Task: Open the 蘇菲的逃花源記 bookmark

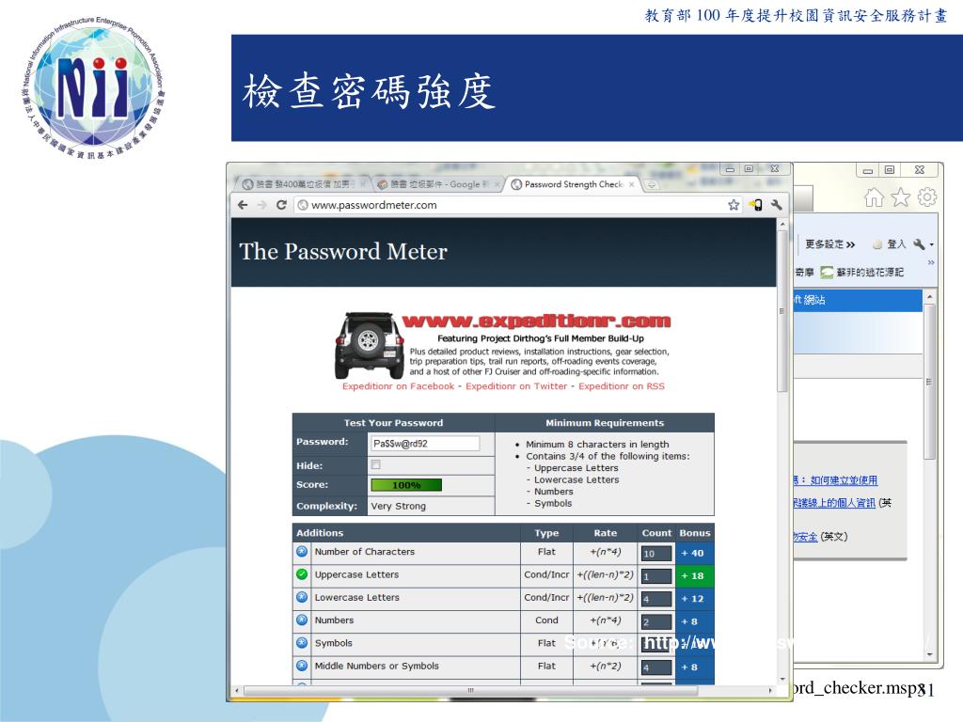Action: (x=862, y=272)
